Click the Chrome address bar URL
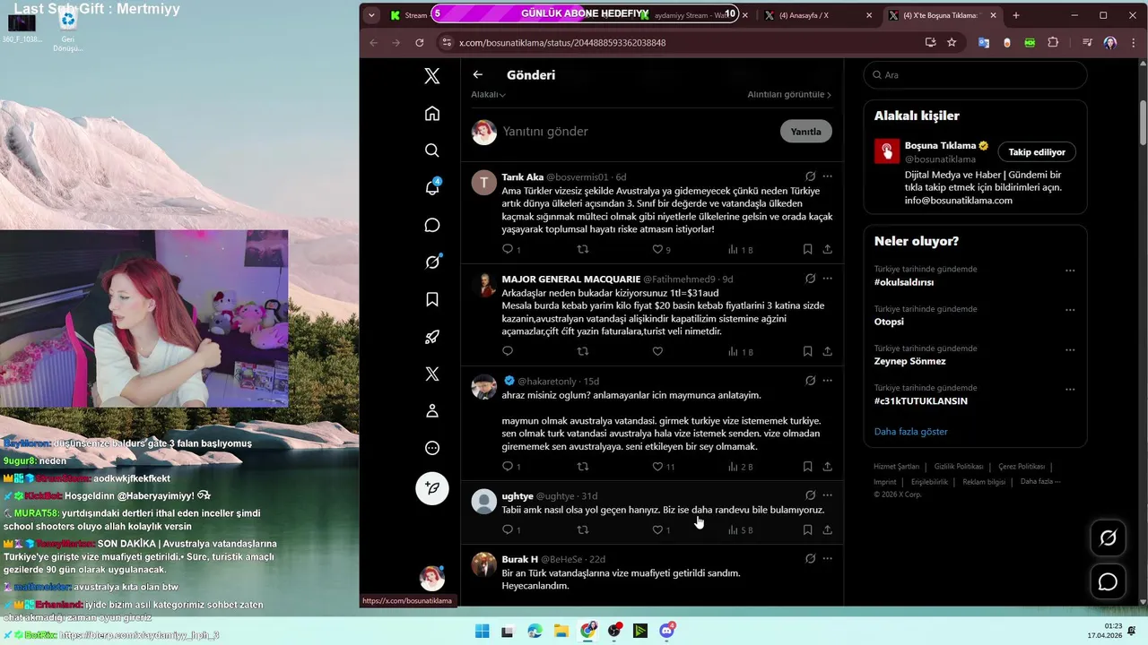The image size is (1148, 645). pos(562,42)
